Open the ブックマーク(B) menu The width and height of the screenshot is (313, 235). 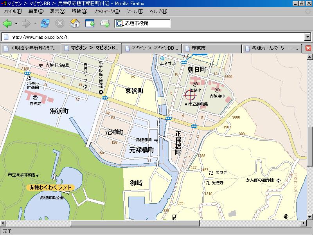coord(106,11)
